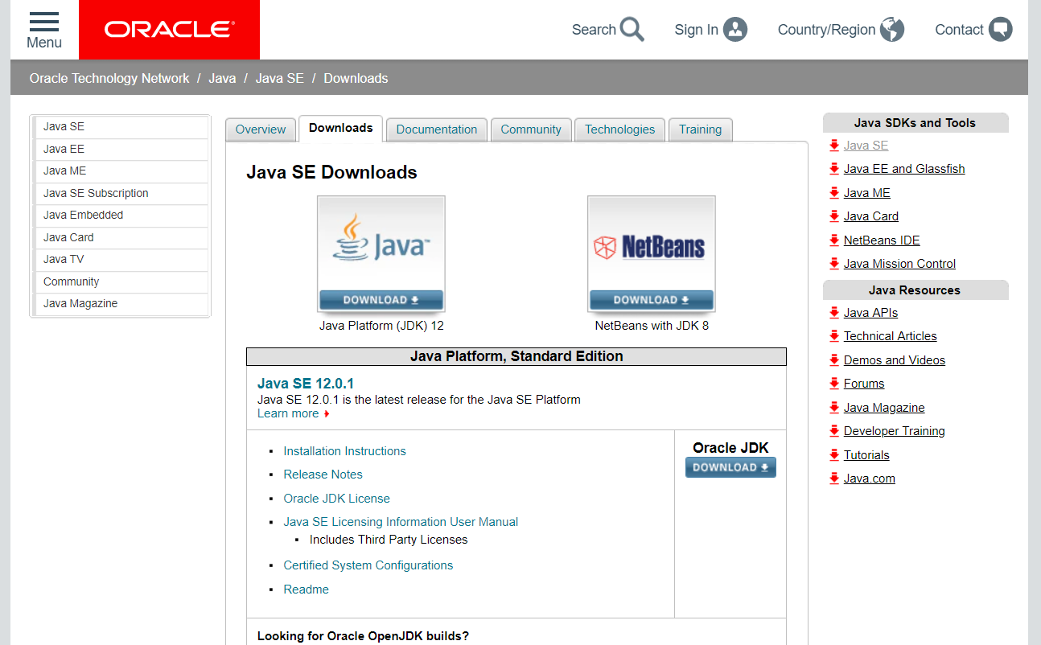
Task: Open the hamburger Menu icon
Action: (x=44, y=22)
